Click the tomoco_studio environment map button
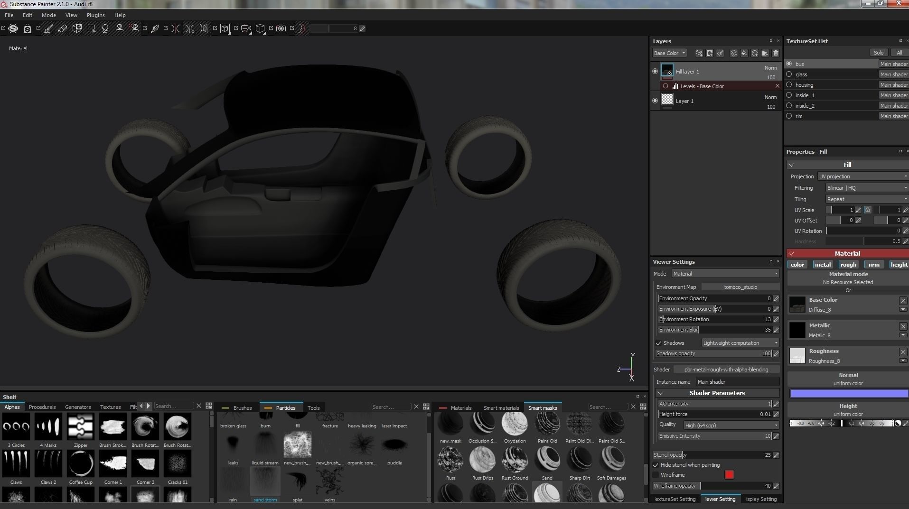Image resolution: width=909 pixels, height=509 pixels. coord(740,287)
